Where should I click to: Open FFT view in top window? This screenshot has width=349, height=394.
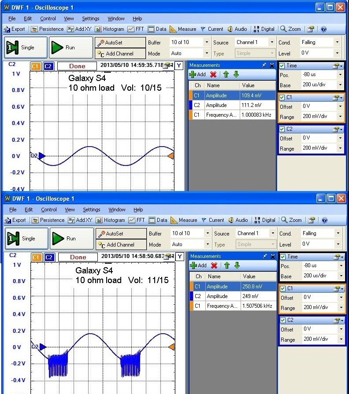(136, 29)
